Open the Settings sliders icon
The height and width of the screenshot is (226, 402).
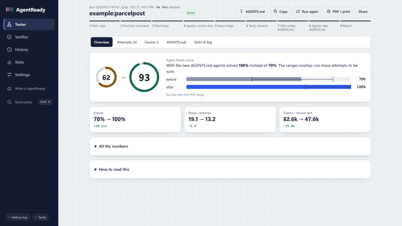click(x=9, y=75)
